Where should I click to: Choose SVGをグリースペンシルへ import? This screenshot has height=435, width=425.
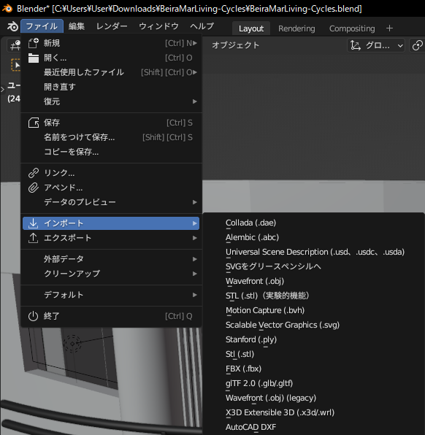click(x=314, y=266)
